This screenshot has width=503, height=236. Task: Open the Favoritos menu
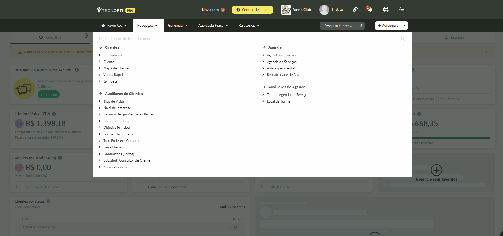(x=114, y=26)
